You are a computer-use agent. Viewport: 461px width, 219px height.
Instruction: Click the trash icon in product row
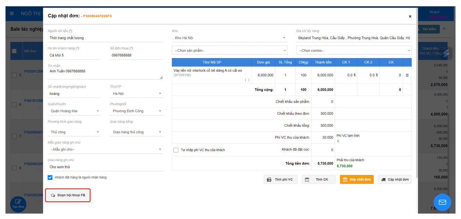[407, 75]
